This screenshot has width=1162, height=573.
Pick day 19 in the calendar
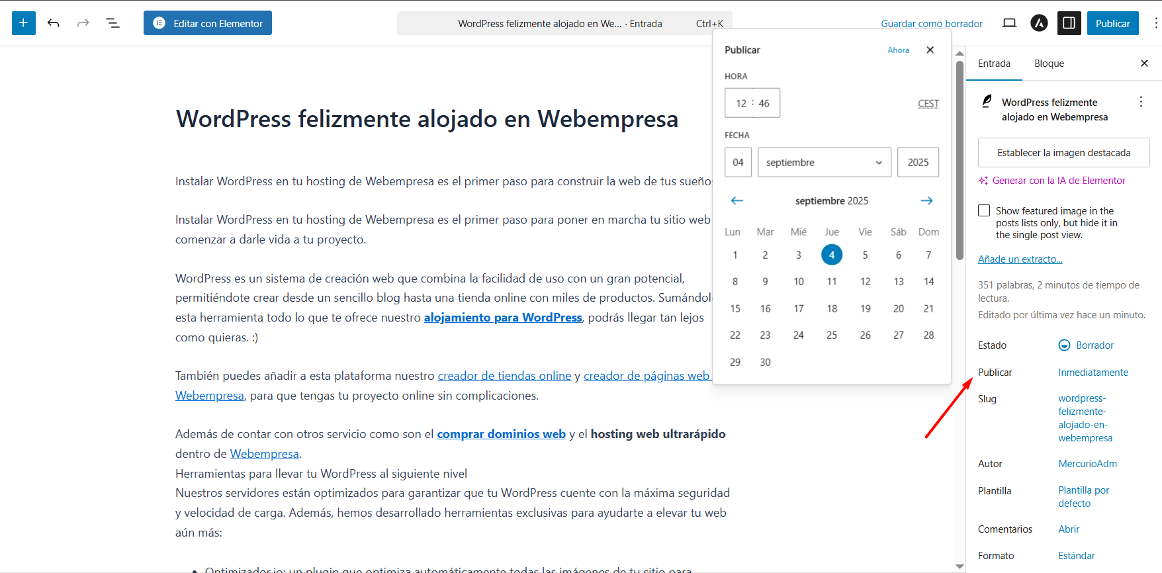point(865,308)
